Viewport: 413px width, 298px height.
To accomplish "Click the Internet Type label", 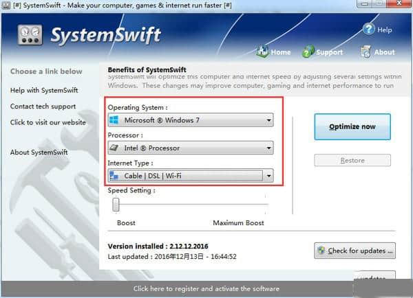I will click(x=130, y=163).
